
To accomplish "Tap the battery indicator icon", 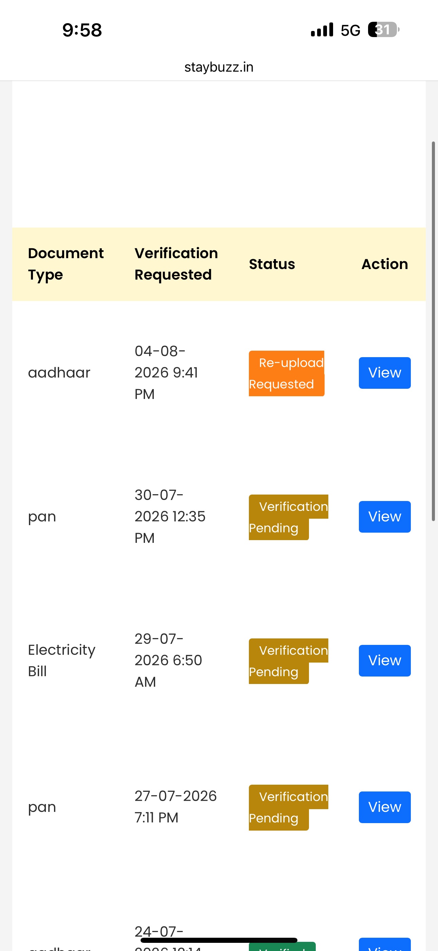I will point(383,30).
